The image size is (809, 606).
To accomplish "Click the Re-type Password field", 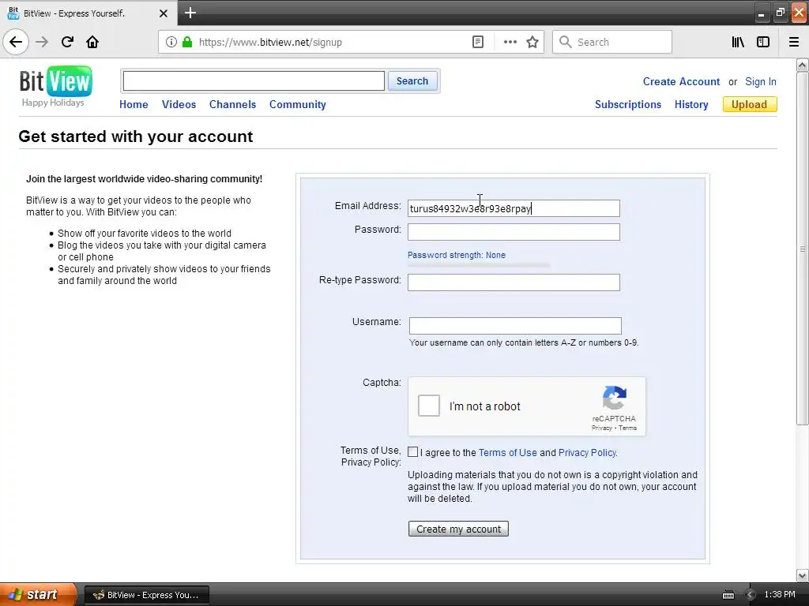I will pyautogui.click(x=514, y=282).
